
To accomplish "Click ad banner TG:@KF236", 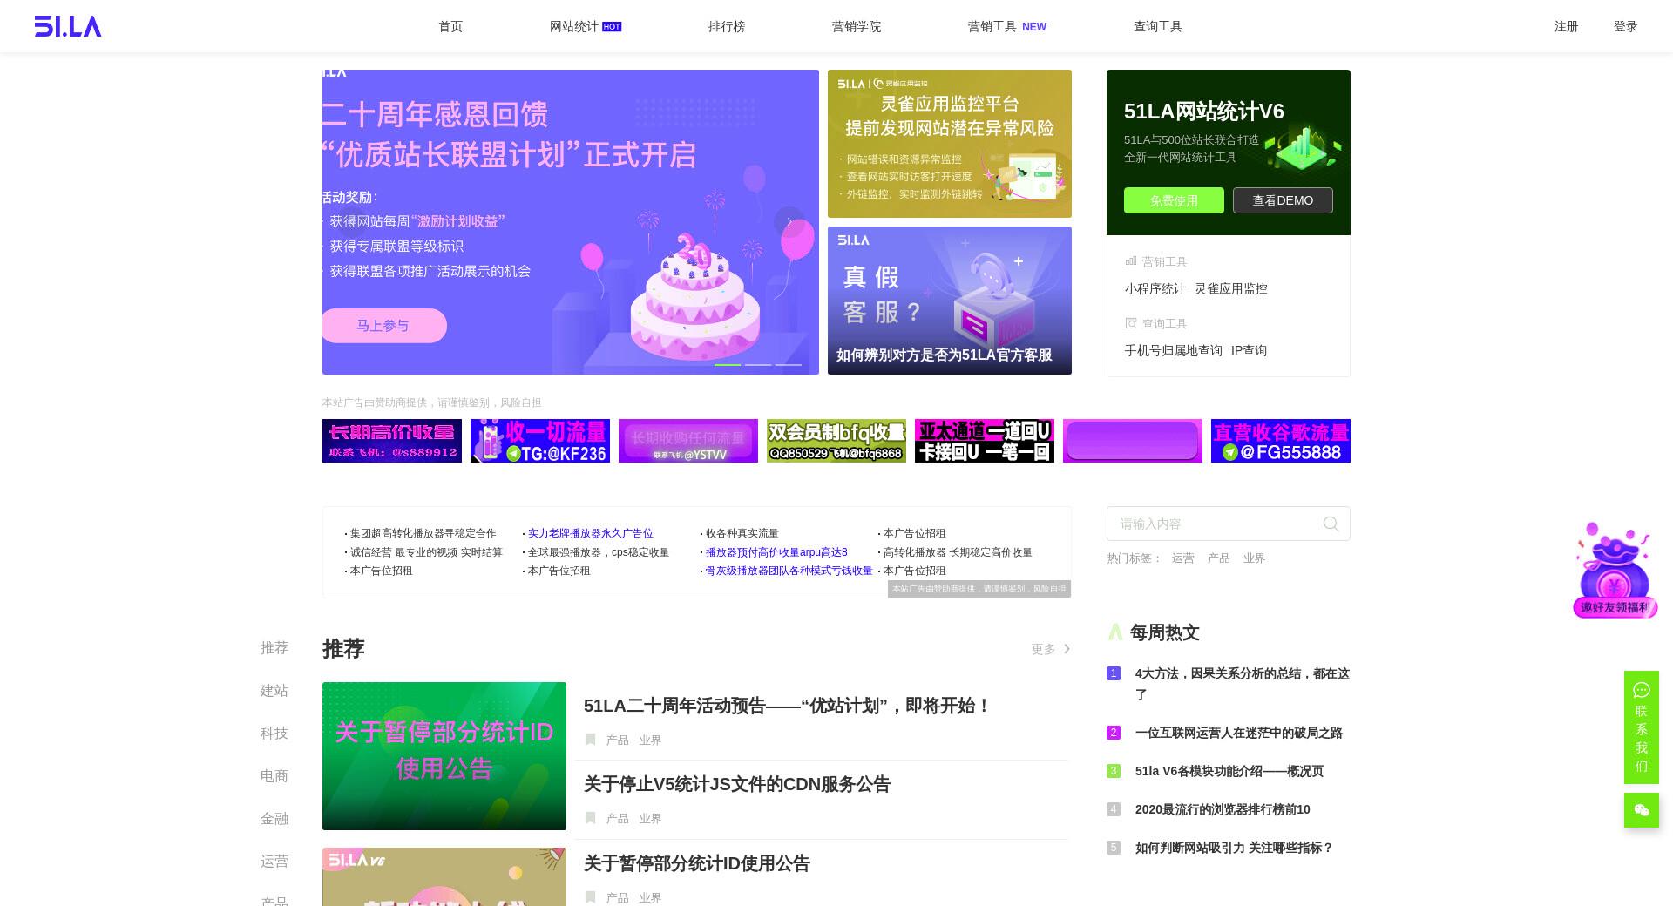I will (540, 441).
